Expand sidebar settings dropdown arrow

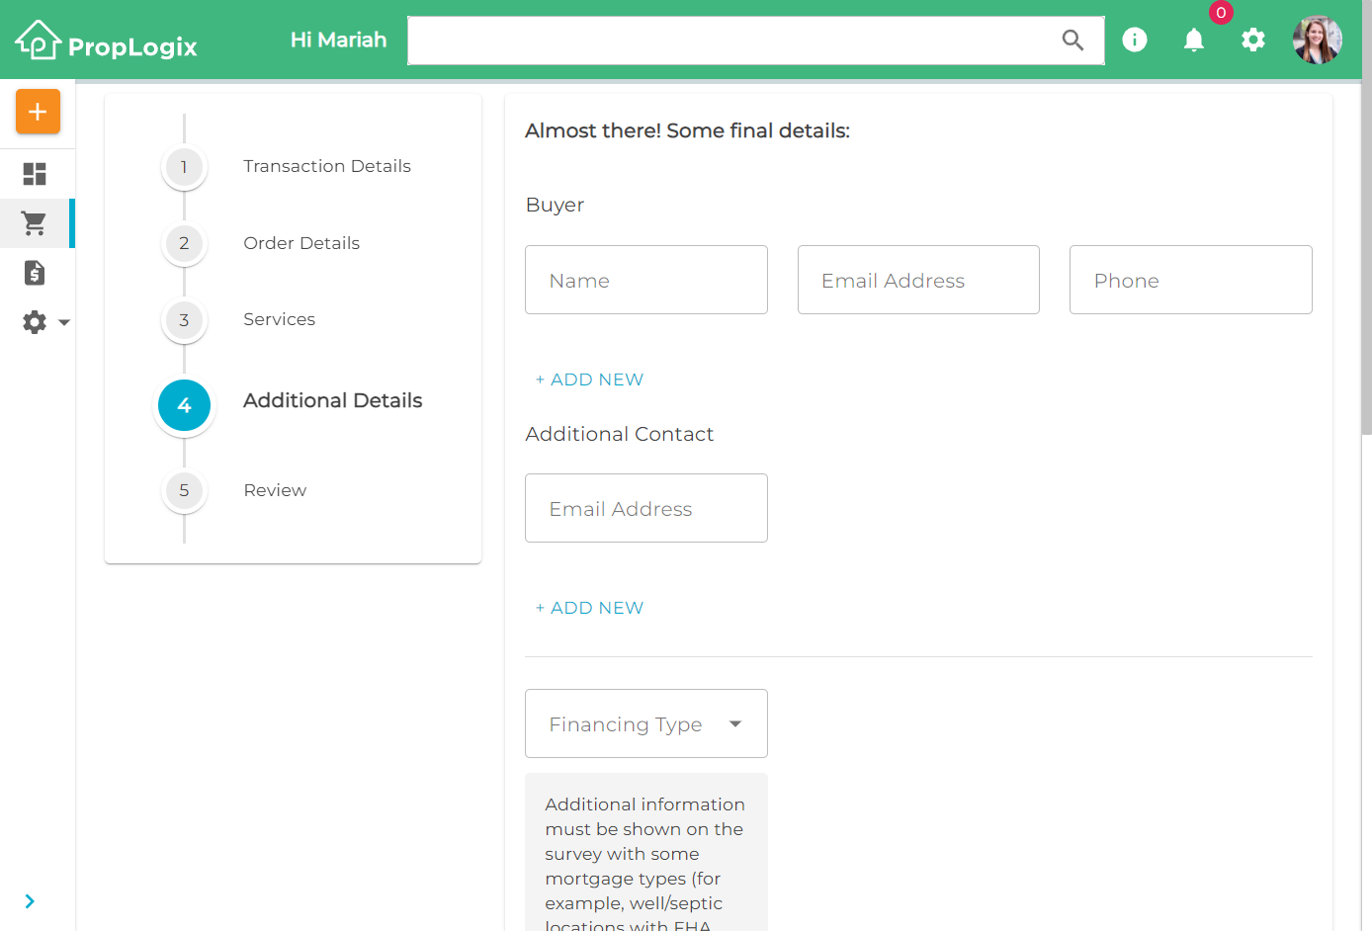tap(64, 322)
